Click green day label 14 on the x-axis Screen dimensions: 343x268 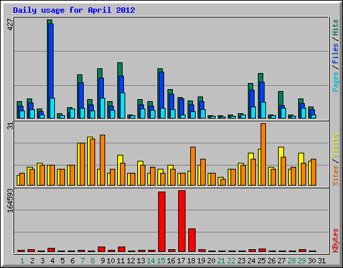tap(151, 261)
